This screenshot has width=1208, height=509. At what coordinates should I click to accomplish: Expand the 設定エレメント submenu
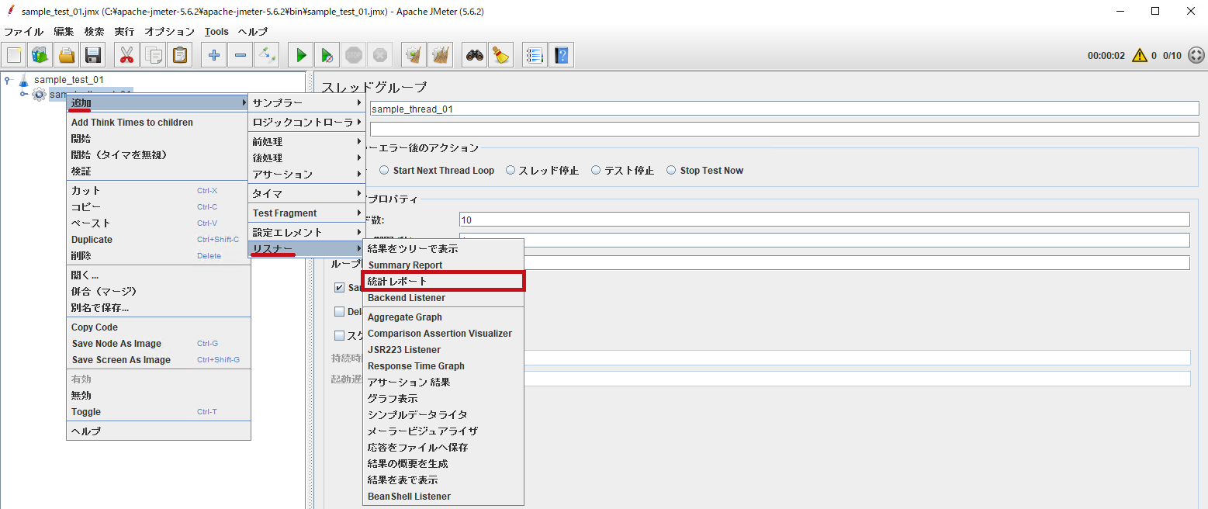(306, 232)
